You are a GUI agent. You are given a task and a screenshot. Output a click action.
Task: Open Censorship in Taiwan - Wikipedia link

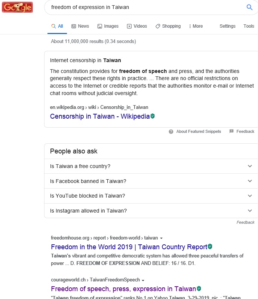point(100,116)
